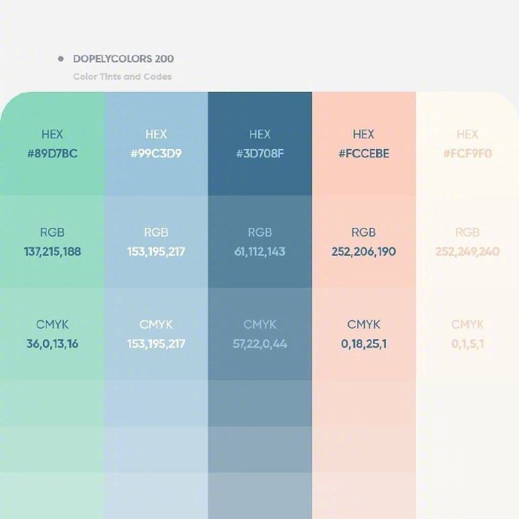Screen dimensions: 519x519
Task: Click the Color Tints and Codes subtitle
Action: click(x=123, y=77)
